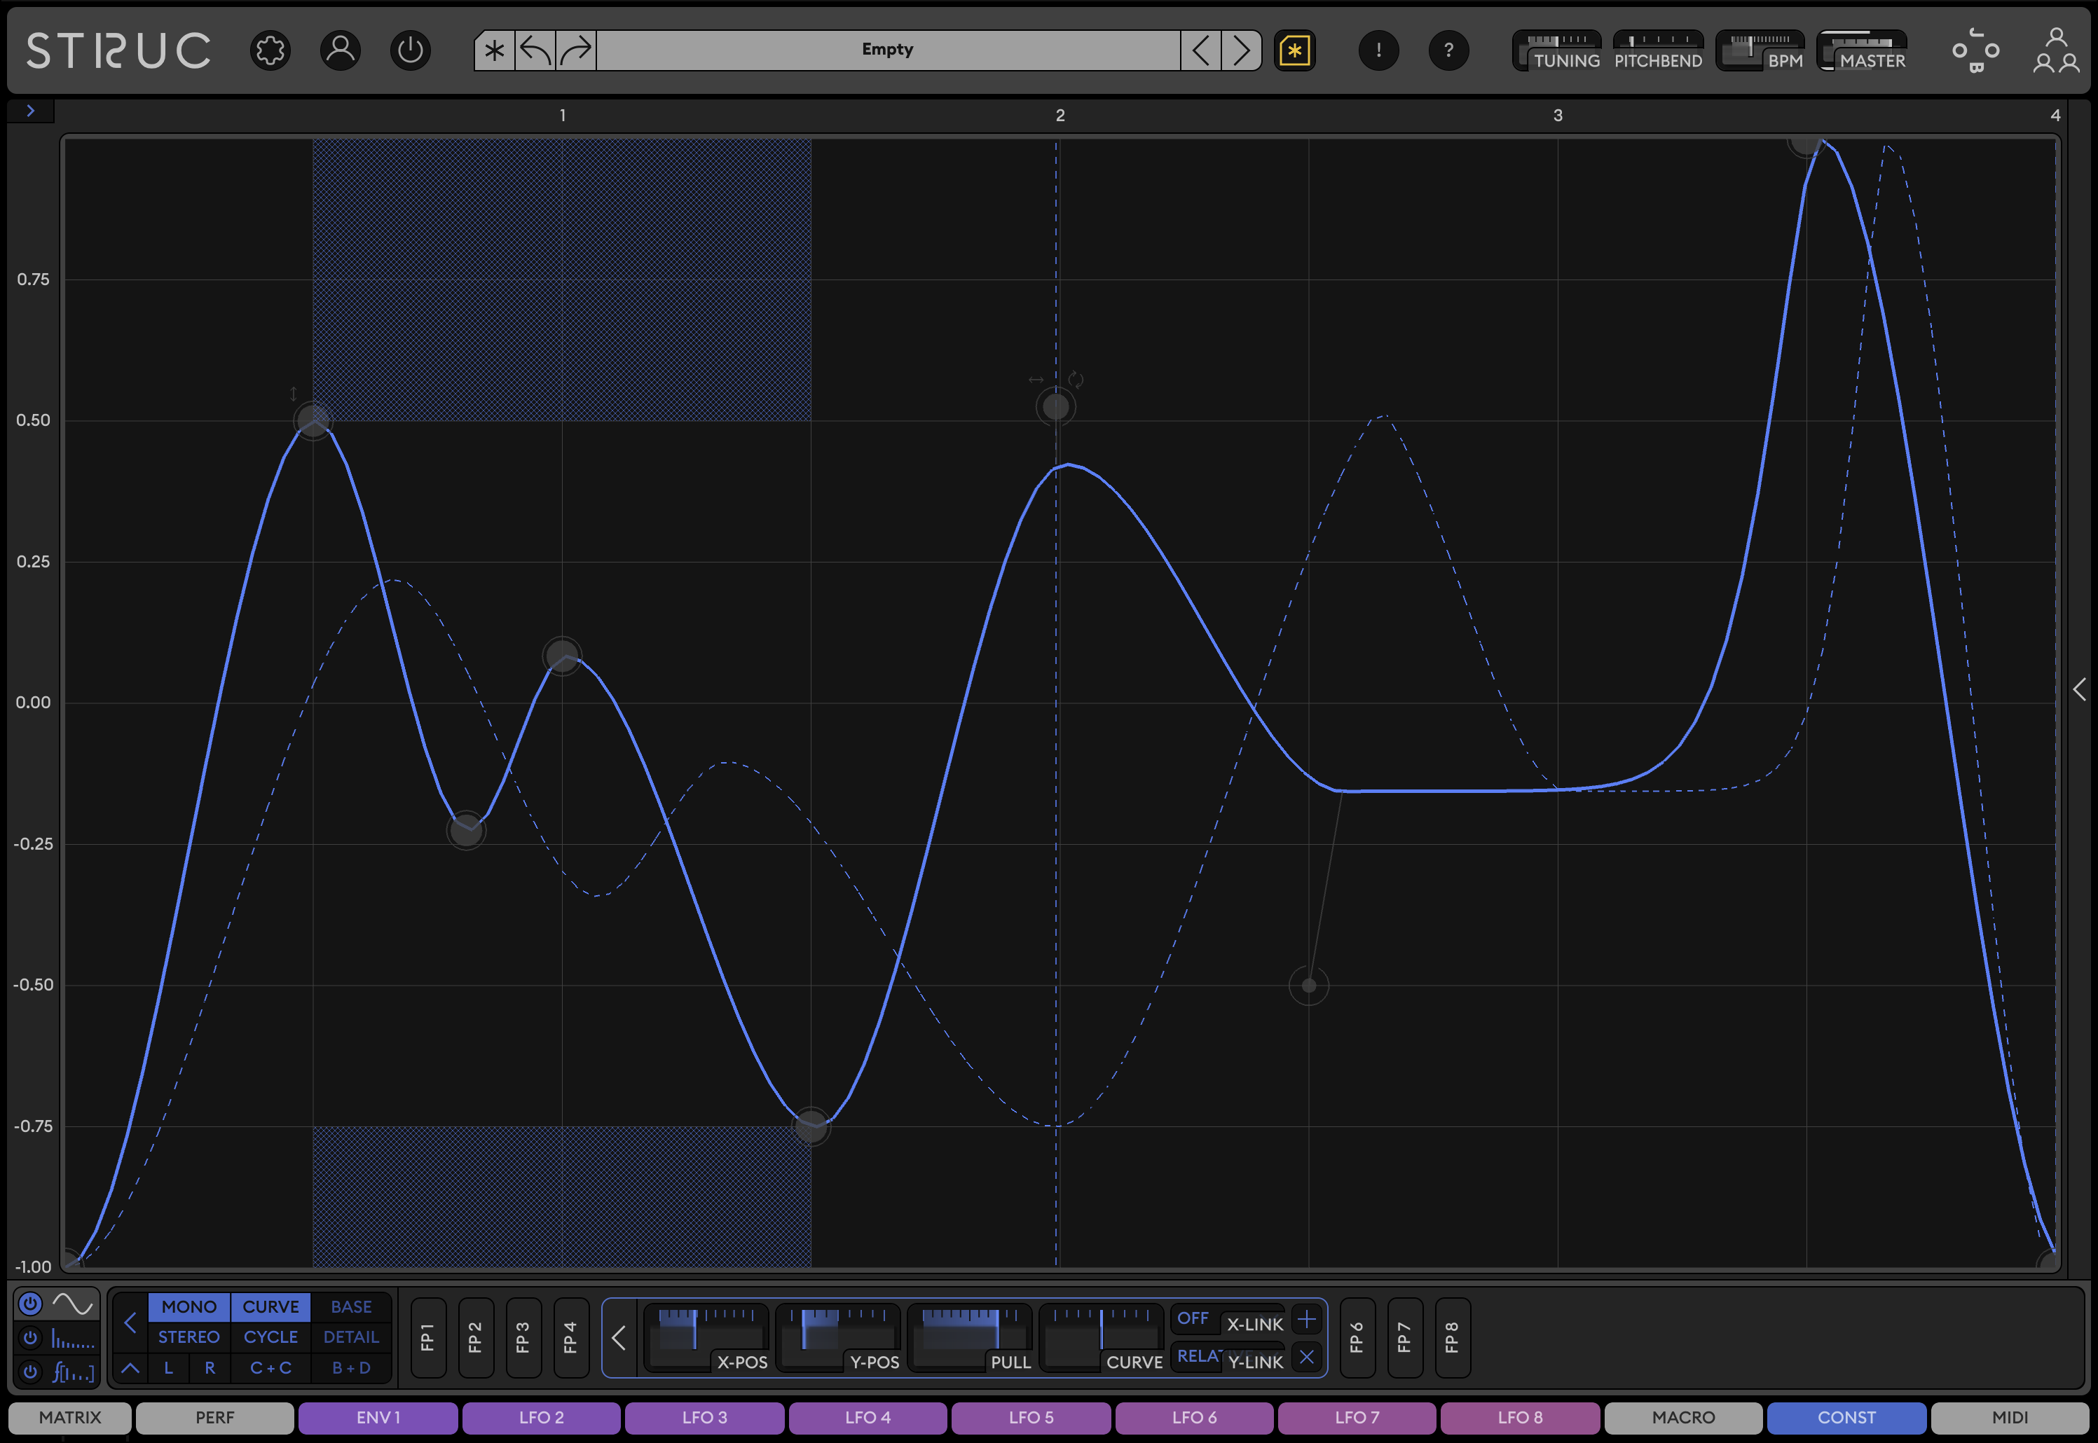The image size is (2098, 1443).
Task: Toggle the step bars row power button
Action: pos(30,1338)
